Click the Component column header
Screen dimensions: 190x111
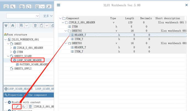click(72, 18)
